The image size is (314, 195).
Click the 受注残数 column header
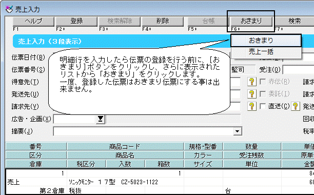pos(252,155)
